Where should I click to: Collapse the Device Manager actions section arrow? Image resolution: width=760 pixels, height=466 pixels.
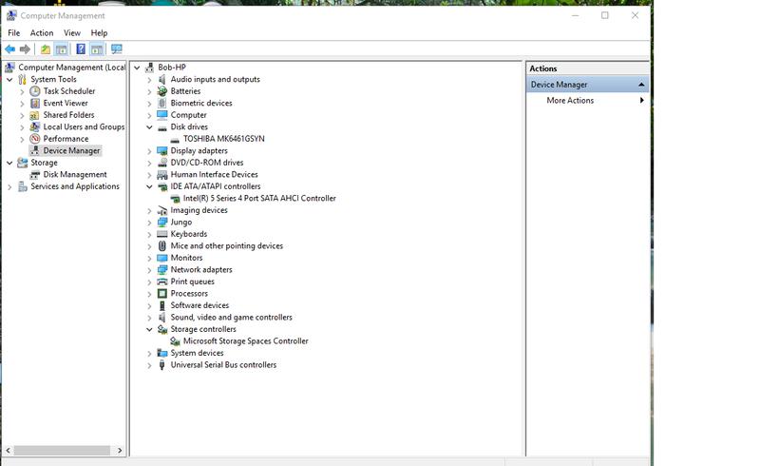pos(641,85)
